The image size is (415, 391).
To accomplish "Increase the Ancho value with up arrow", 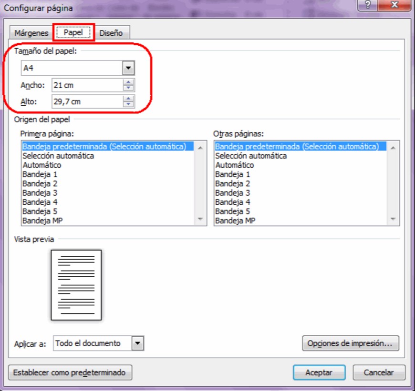I will (128, 82).
